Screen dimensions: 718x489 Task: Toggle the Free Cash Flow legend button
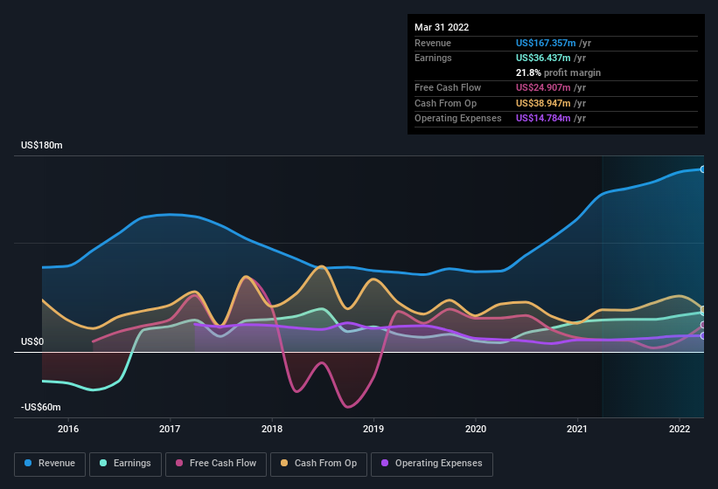(x=216, y=464)
